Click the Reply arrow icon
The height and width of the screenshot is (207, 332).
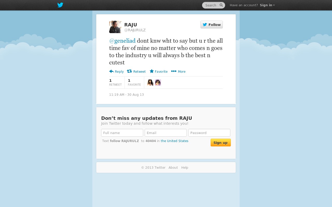tap(112, 71)
